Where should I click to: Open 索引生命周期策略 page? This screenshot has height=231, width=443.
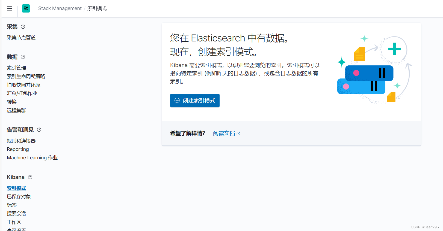pyautogui.click(x=26, y=76)
